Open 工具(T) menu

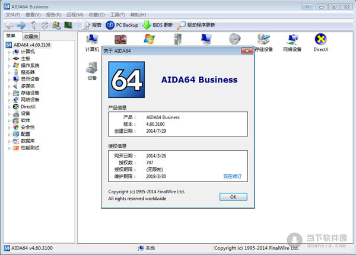coord(117,15)
